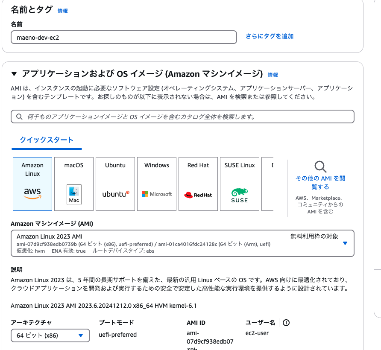Click the magnifier icon above その他の AMI を閲覧する
381x350 pixels.
[320, 167]
